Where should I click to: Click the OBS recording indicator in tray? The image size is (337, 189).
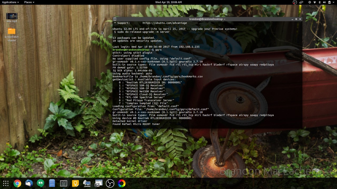[x=295, y=2]
